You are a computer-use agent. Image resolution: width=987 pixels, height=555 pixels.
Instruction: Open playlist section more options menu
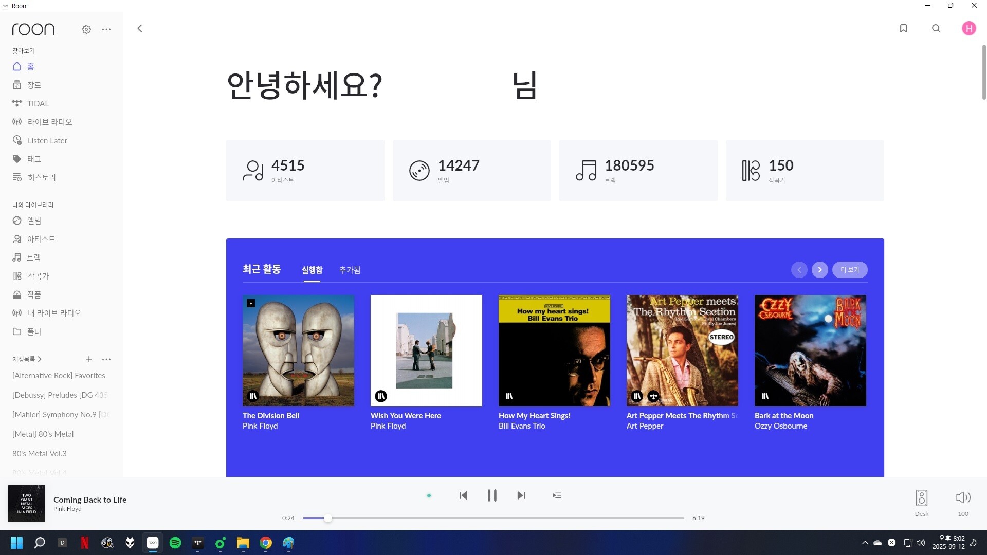pos(106,359)
